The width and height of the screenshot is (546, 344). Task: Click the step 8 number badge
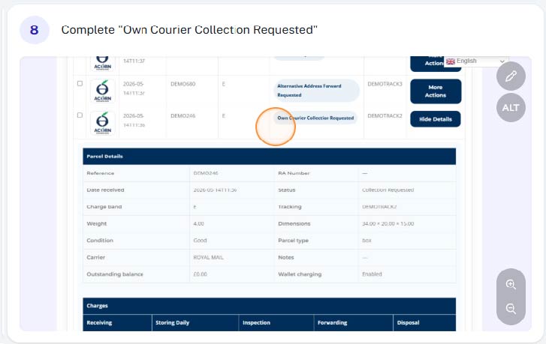[34, 30]
